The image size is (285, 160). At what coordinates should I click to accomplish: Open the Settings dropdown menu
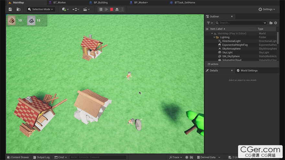click(x=267, y=9)
